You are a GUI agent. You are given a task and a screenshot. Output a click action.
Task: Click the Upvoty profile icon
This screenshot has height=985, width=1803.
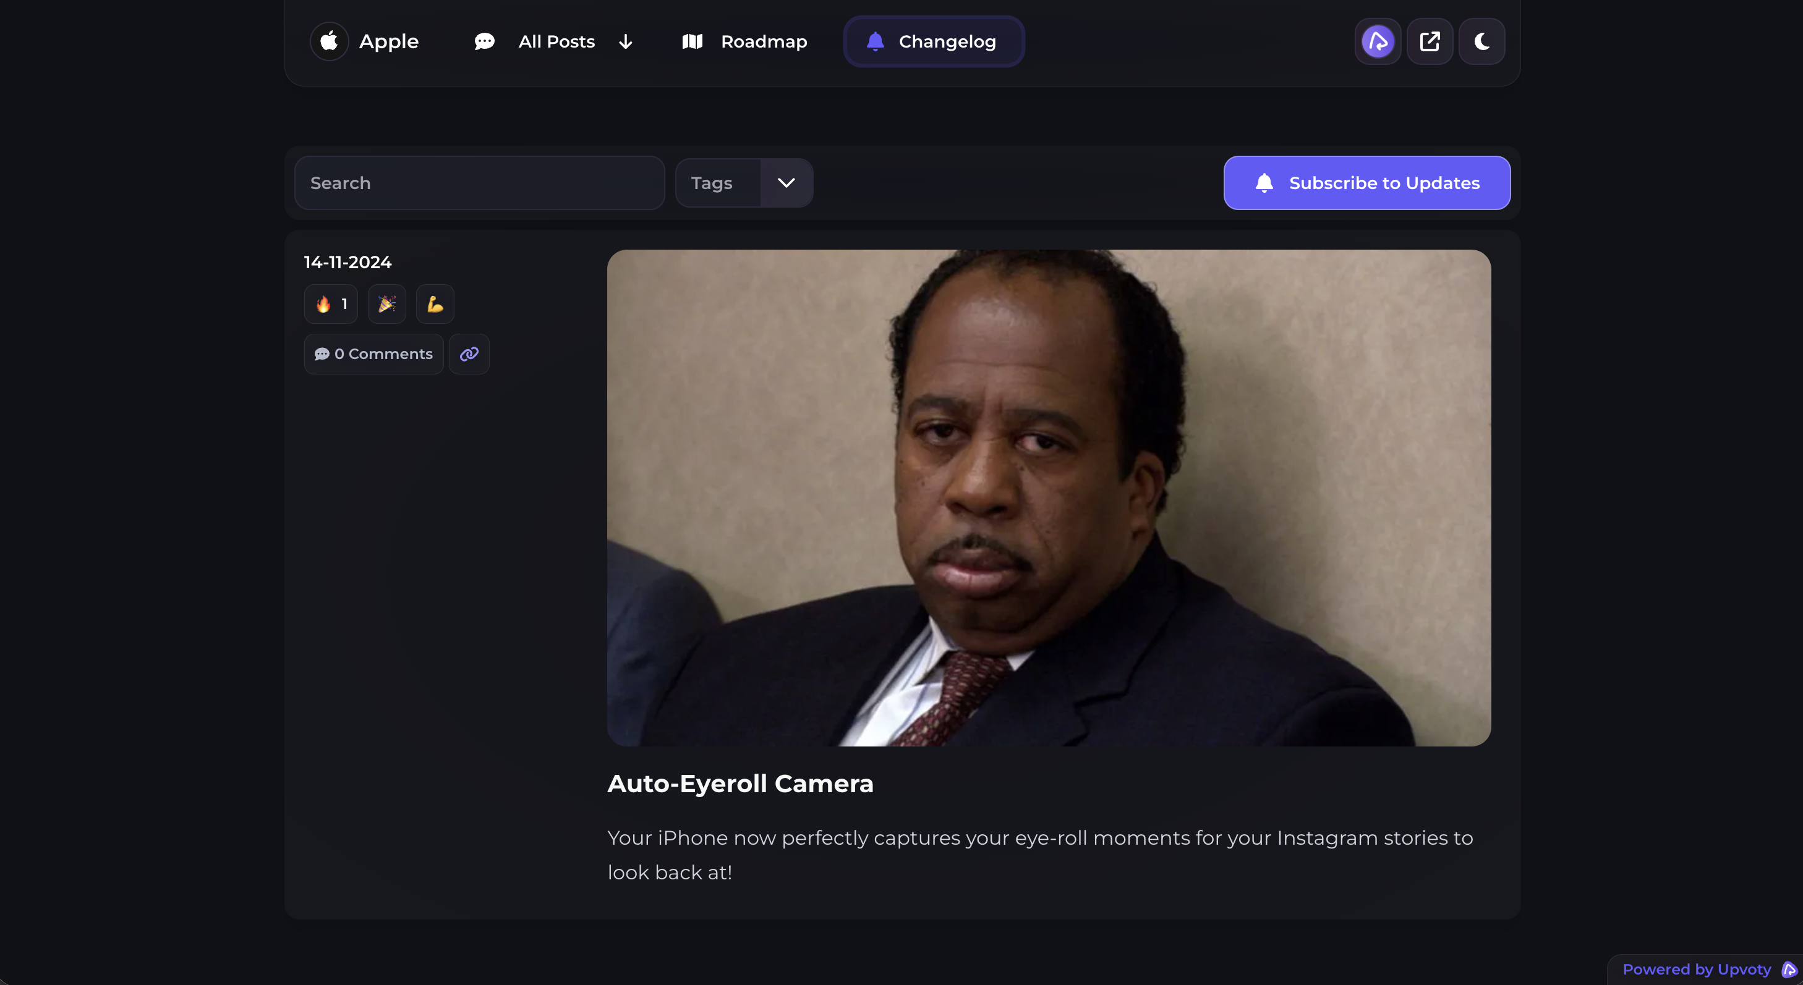pyautogui.click(x=1378, y=41)
